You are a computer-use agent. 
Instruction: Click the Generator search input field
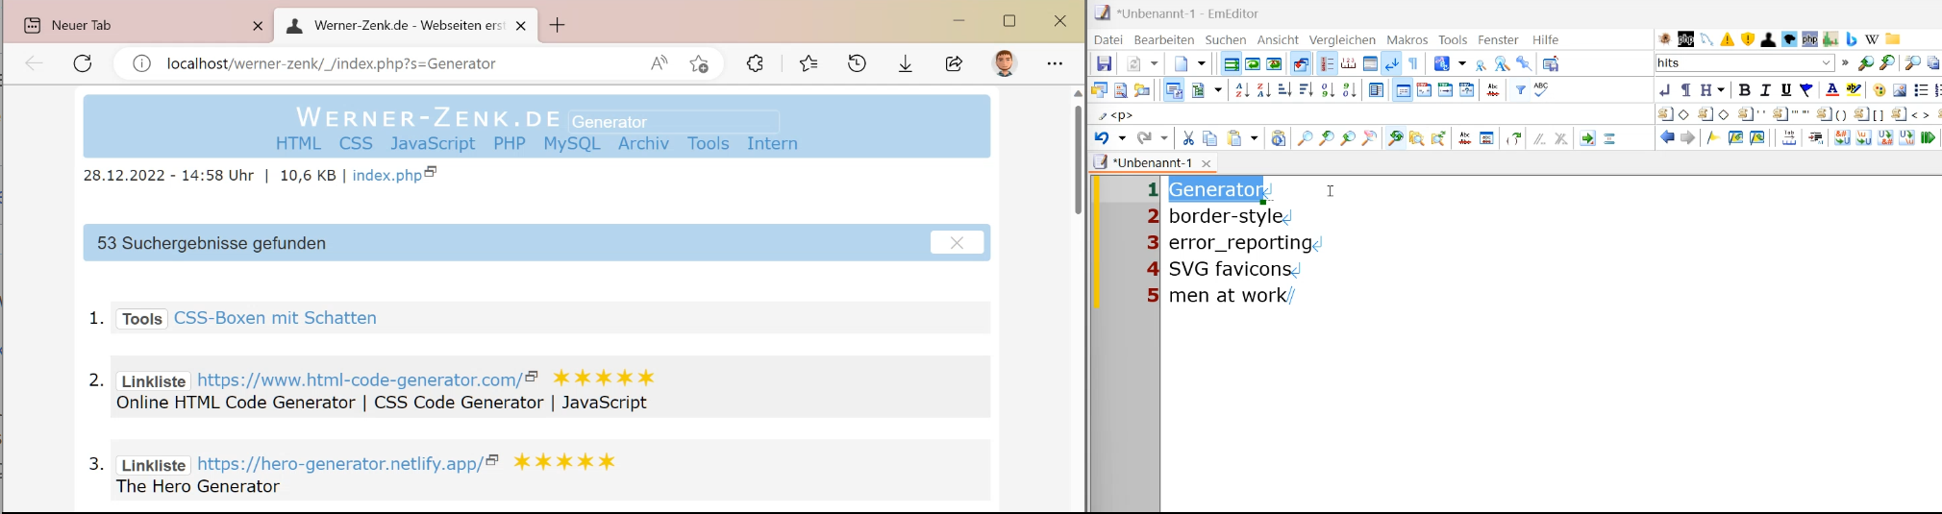pos(673,122)
